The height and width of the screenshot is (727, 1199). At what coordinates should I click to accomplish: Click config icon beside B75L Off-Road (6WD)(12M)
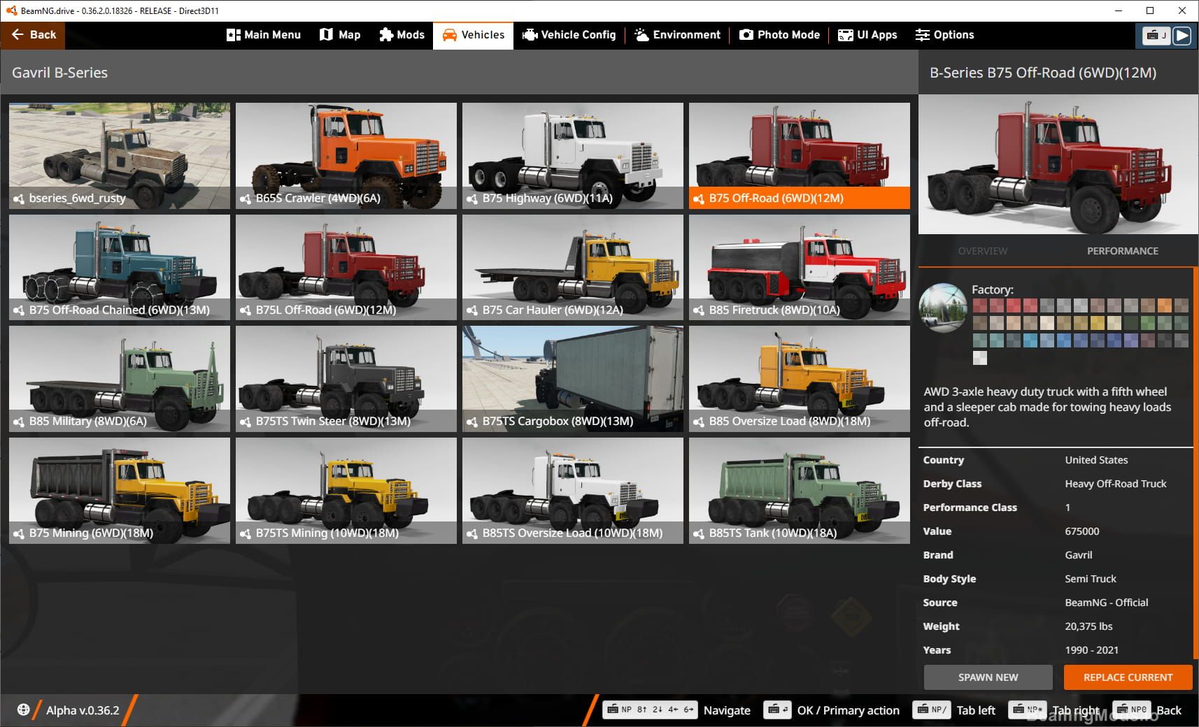tap(246, 310)
